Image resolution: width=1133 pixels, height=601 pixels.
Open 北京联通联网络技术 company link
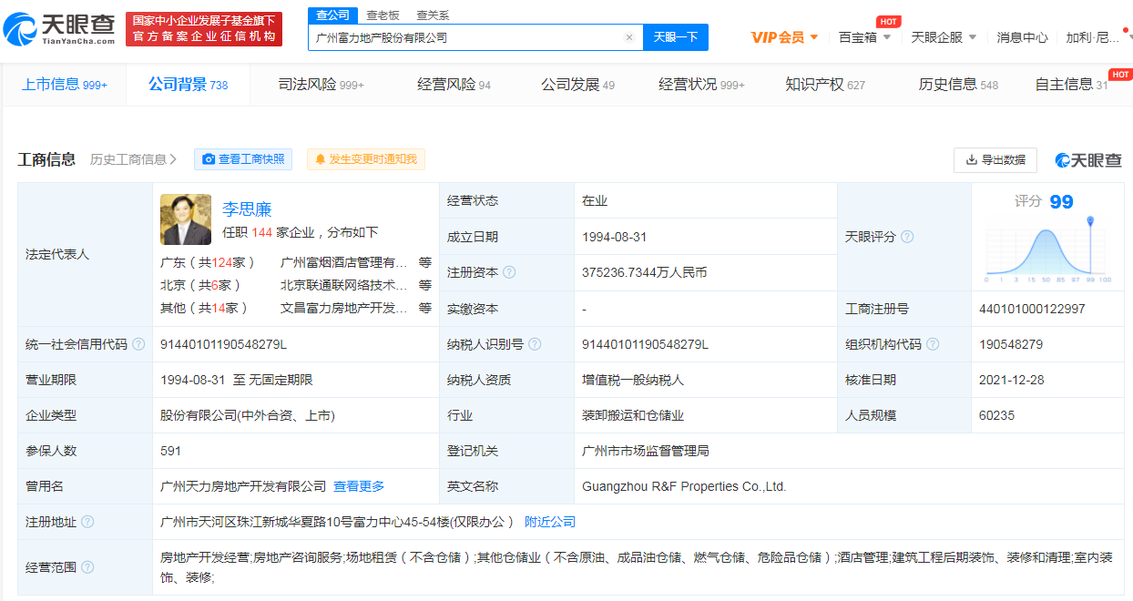[344, 285]
